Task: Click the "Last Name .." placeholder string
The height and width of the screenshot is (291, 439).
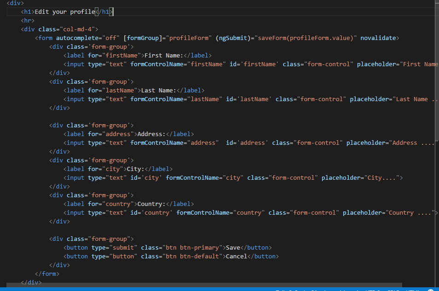Action: click(x=416, y=99)
